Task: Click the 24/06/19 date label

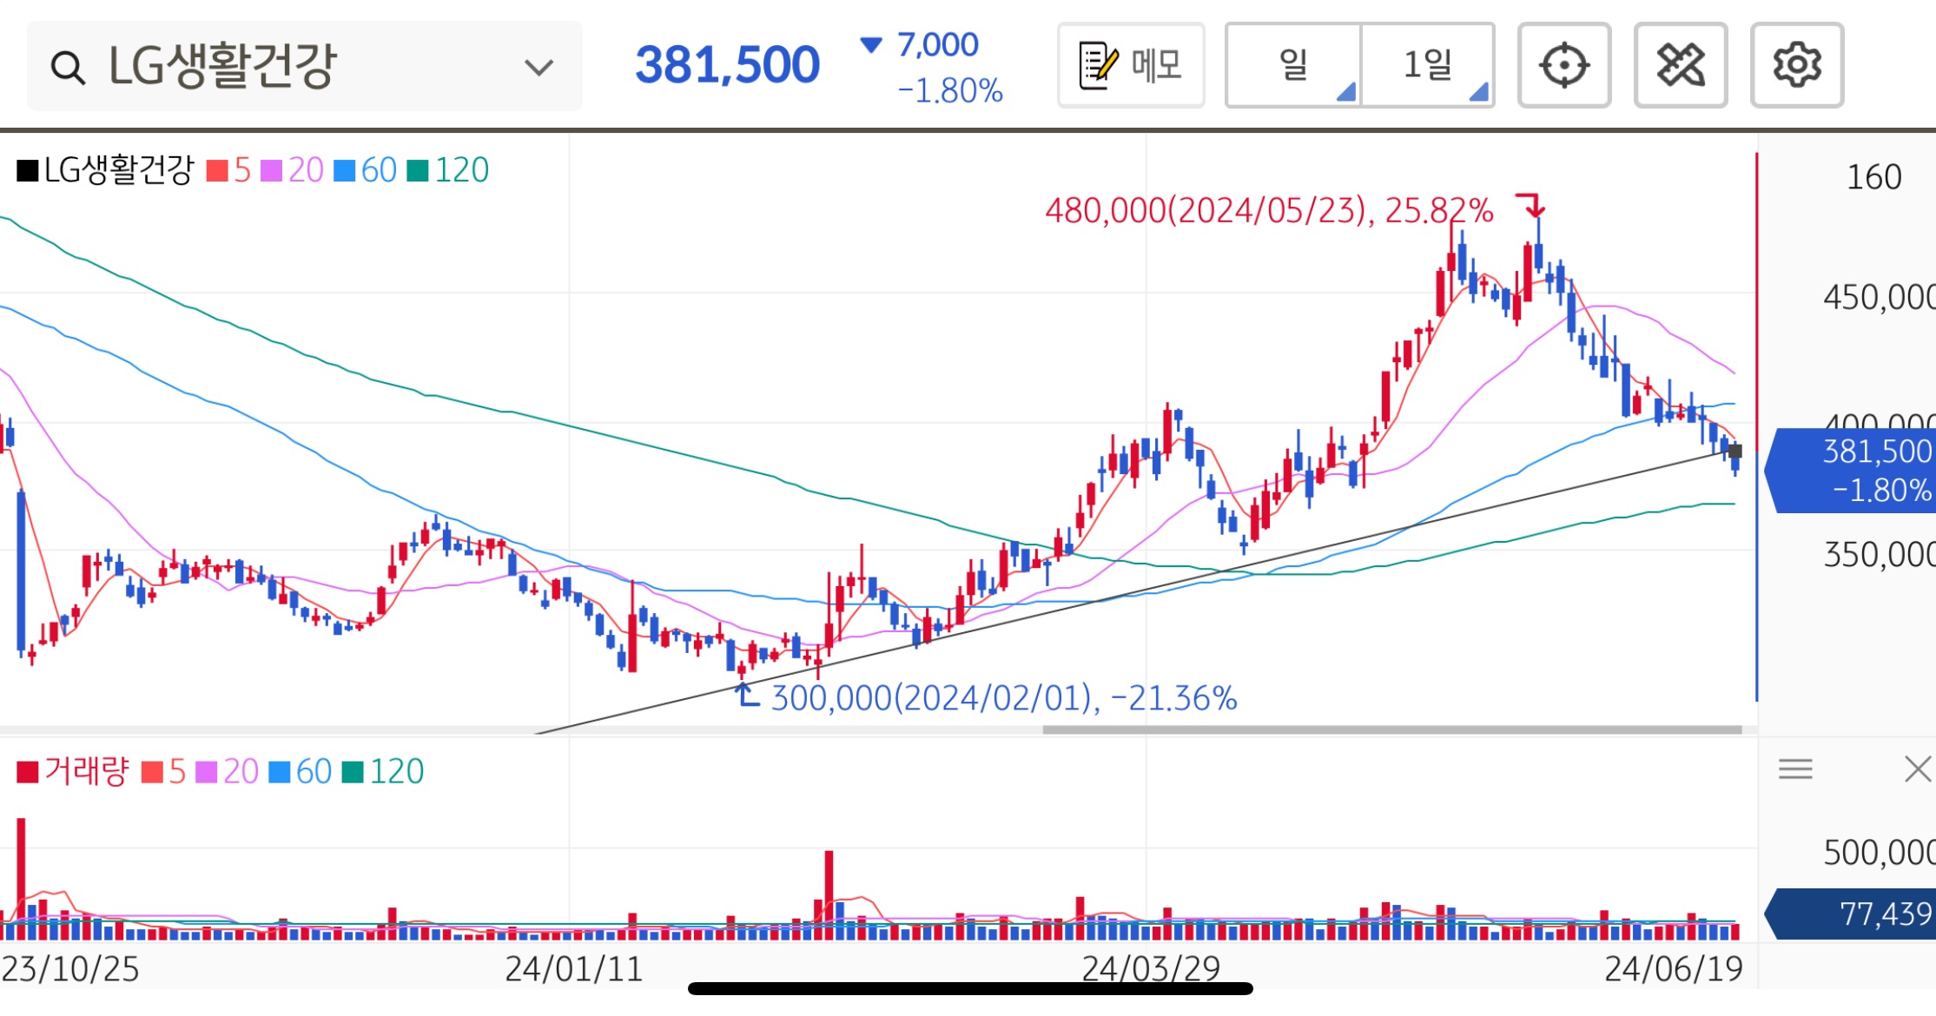Action: pos(1674,969)
